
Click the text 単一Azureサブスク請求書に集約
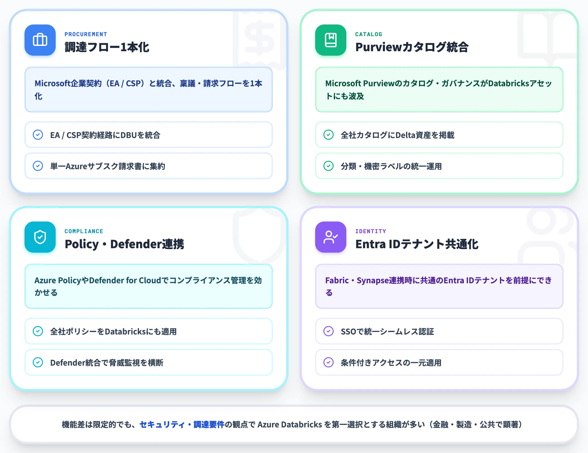(107, 166)
